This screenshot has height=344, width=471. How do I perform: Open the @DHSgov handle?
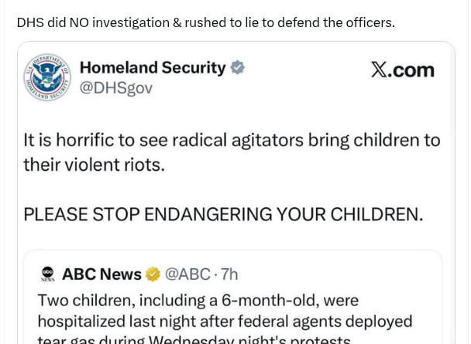[116, 88]
